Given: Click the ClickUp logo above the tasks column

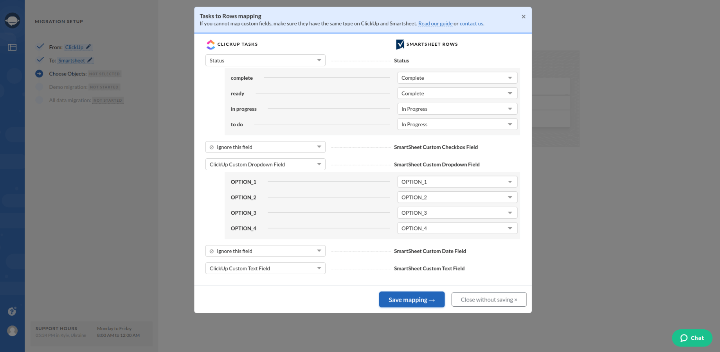Looking at the screenshot, I should 211,45.
